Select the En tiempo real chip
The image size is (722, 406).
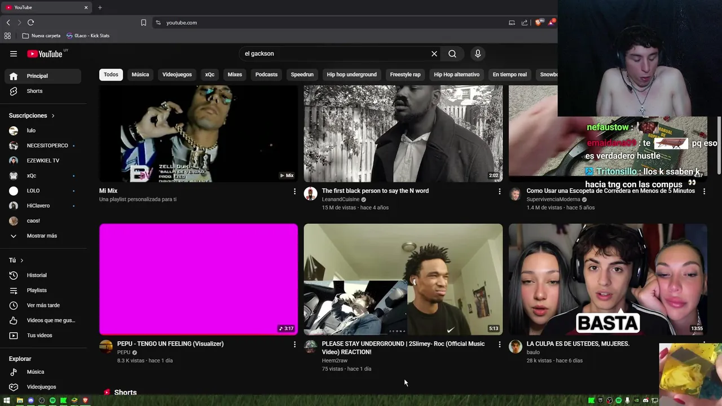click(x=510, y=74)
